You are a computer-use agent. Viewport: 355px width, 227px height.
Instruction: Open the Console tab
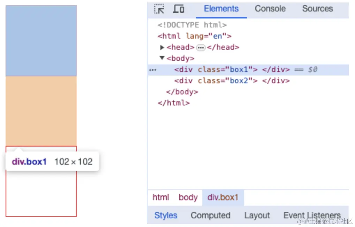pyautogui.click(x=270, y=9)
